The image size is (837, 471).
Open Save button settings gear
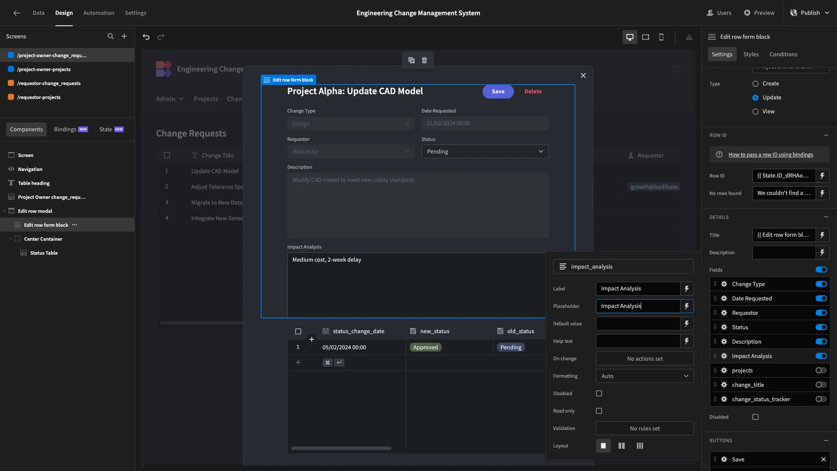[724, 459]
